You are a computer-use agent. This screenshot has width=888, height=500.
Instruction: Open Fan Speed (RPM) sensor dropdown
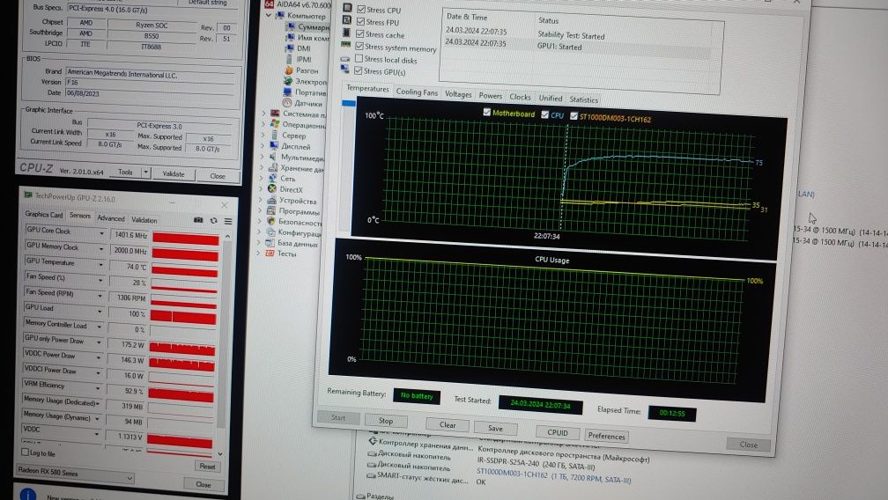pyautogui.click(x=100, y=296)
